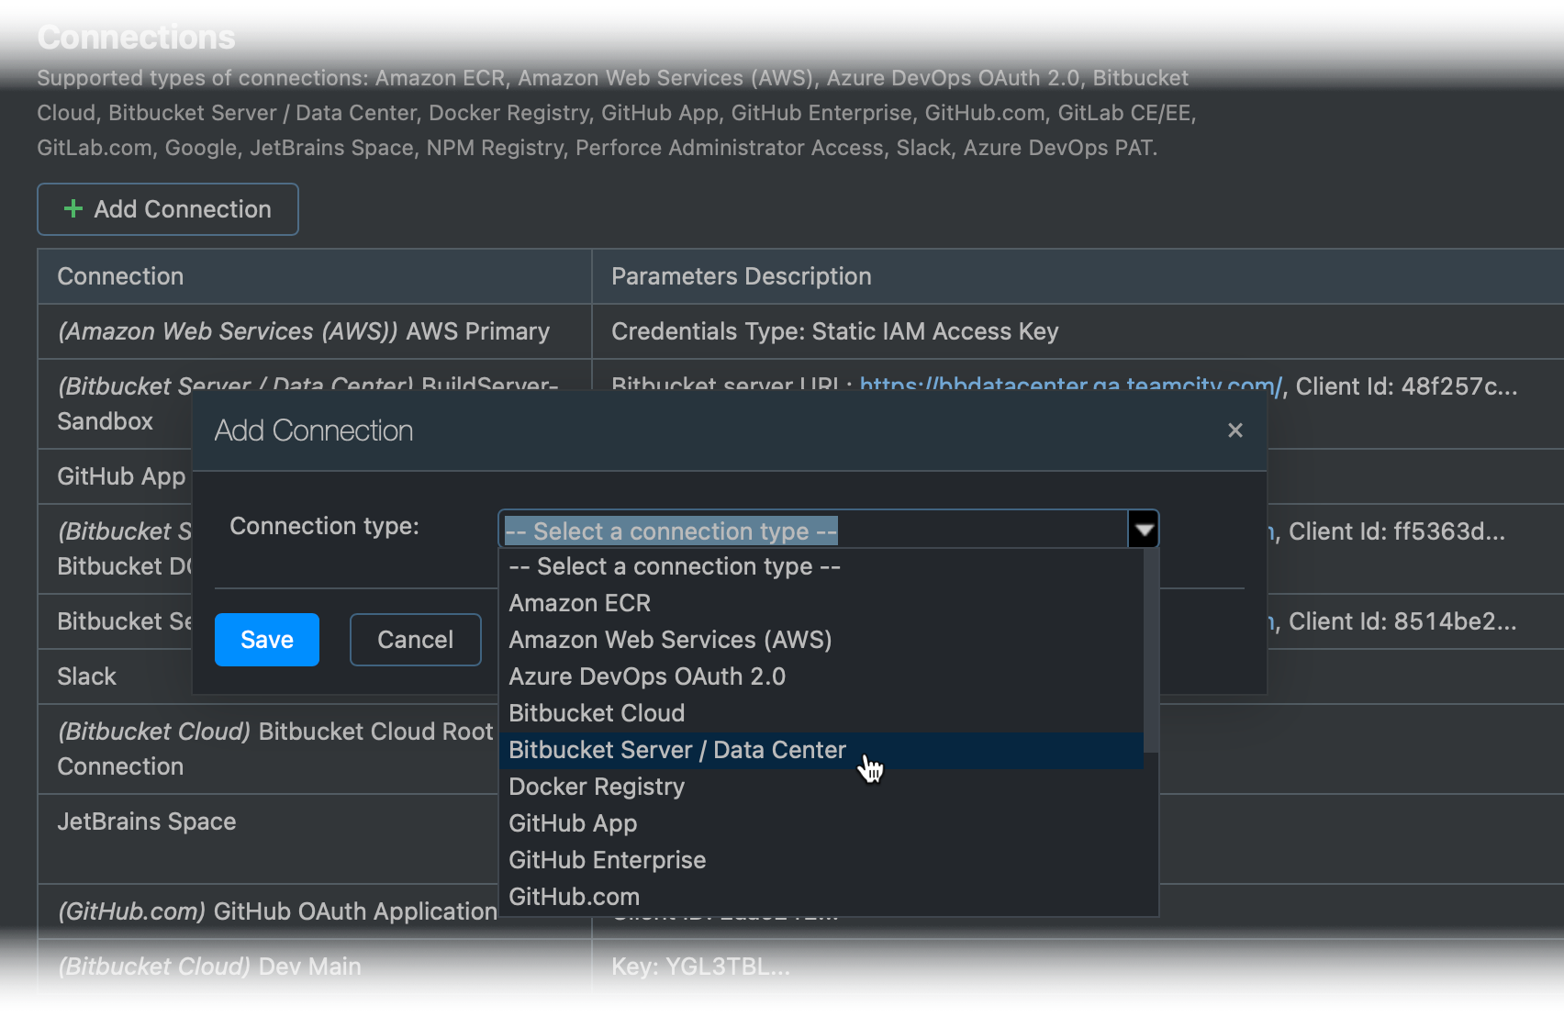Screen dimensions: 1564x1017
Task: Choose Amazon Web Services (AWS) option
Action: coord(670,640)
